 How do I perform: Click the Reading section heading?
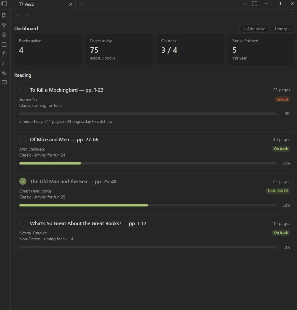pyautogui.click(x=23, y=75)
